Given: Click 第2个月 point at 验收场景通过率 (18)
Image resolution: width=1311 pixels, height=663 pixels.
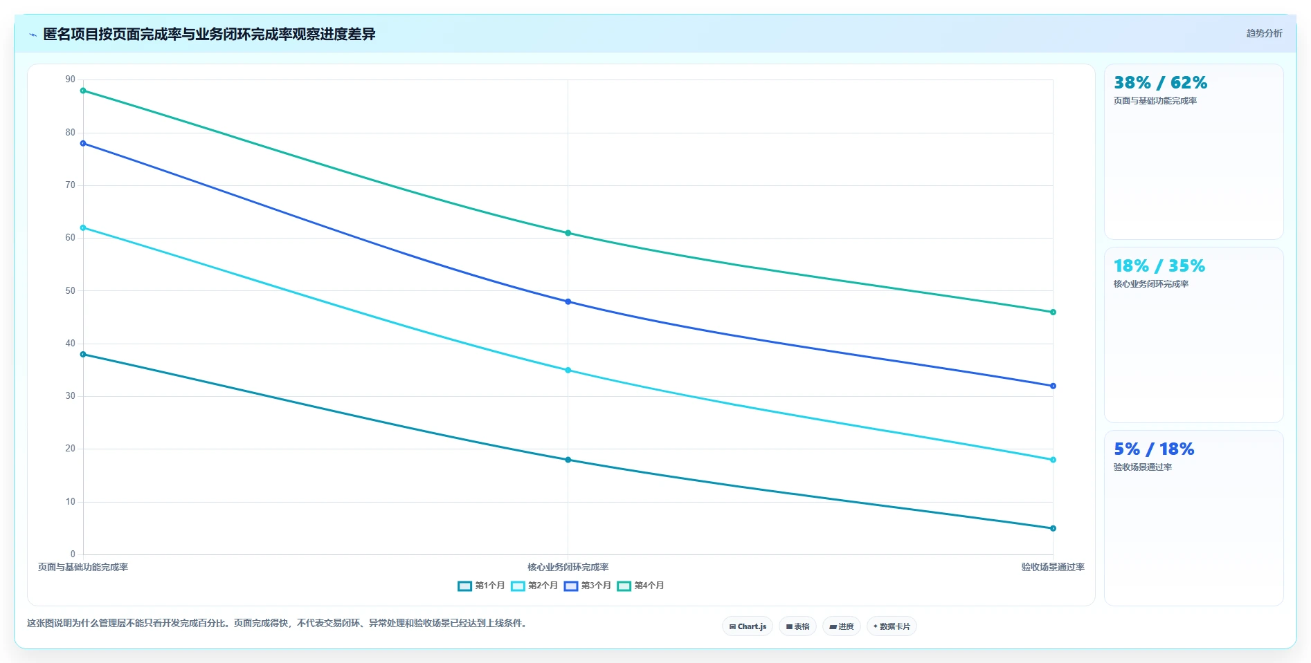Looking at the screenshot, I should coord(1053,460).
